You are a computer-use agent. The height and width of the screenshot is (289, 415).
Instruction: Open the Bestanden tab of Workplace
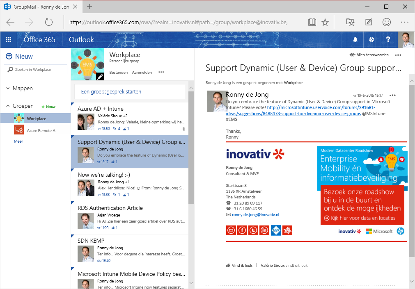click(118, 73)
